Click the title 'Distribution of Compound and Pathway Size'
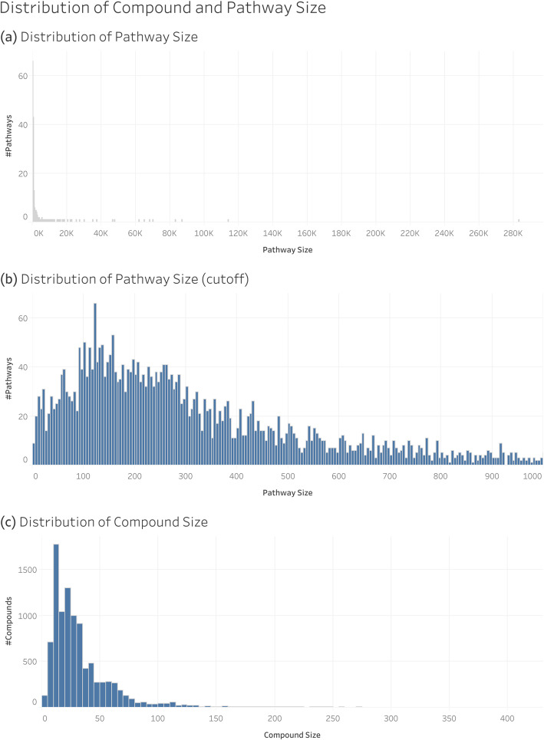Viewport: 544px width, 740px height. pyautogui.click(x=163, y=8)
